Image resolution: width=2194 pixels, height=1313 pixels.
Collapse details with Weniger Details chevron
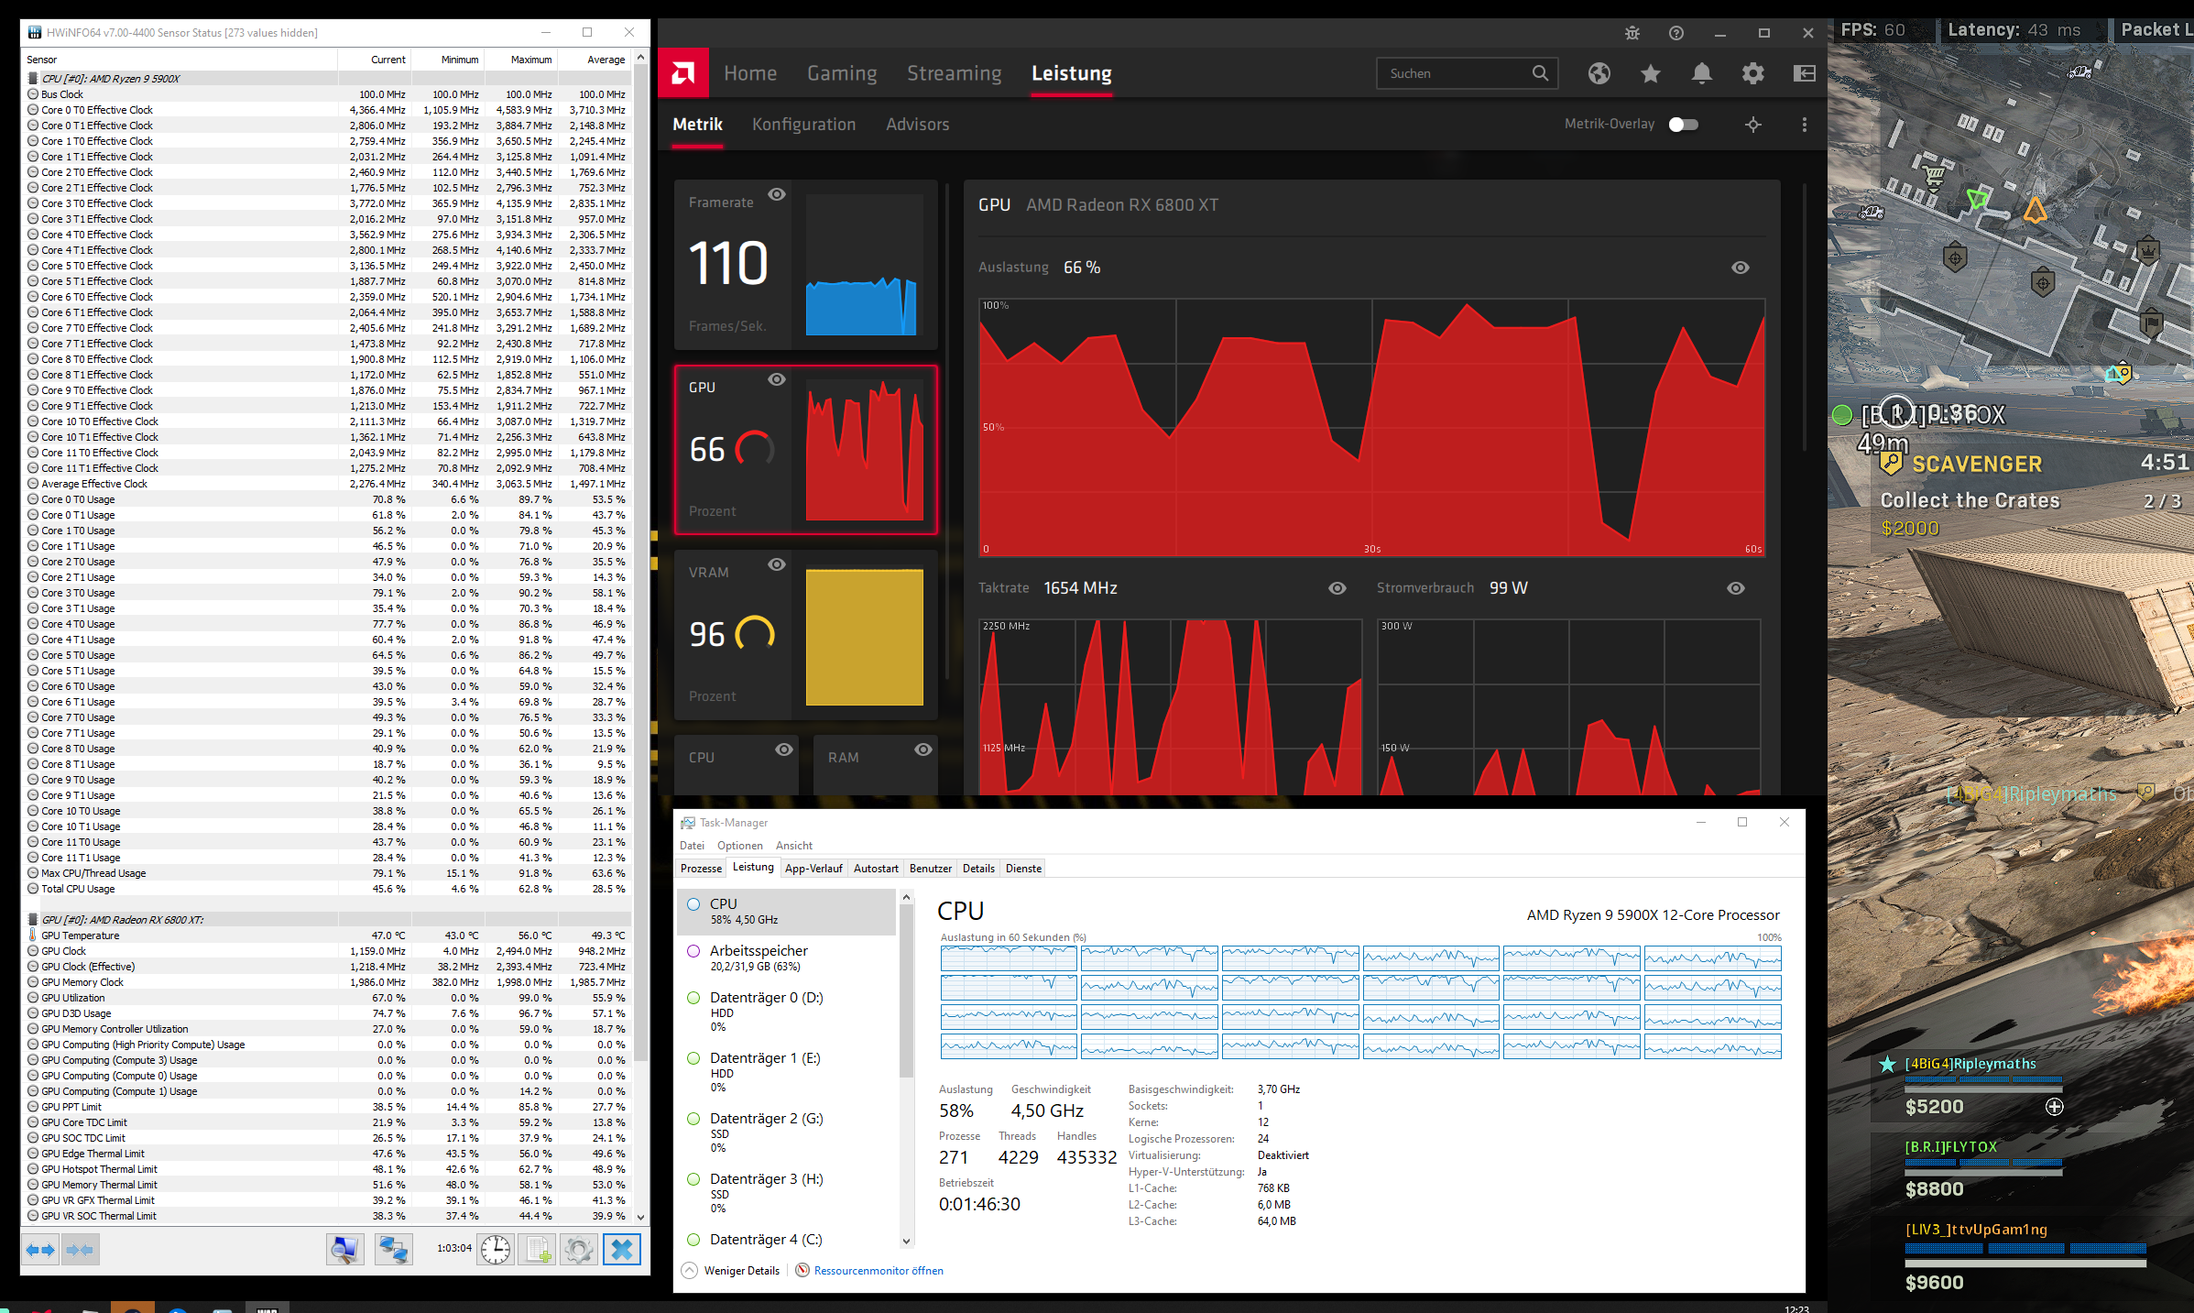click(x=690, y=1271)
